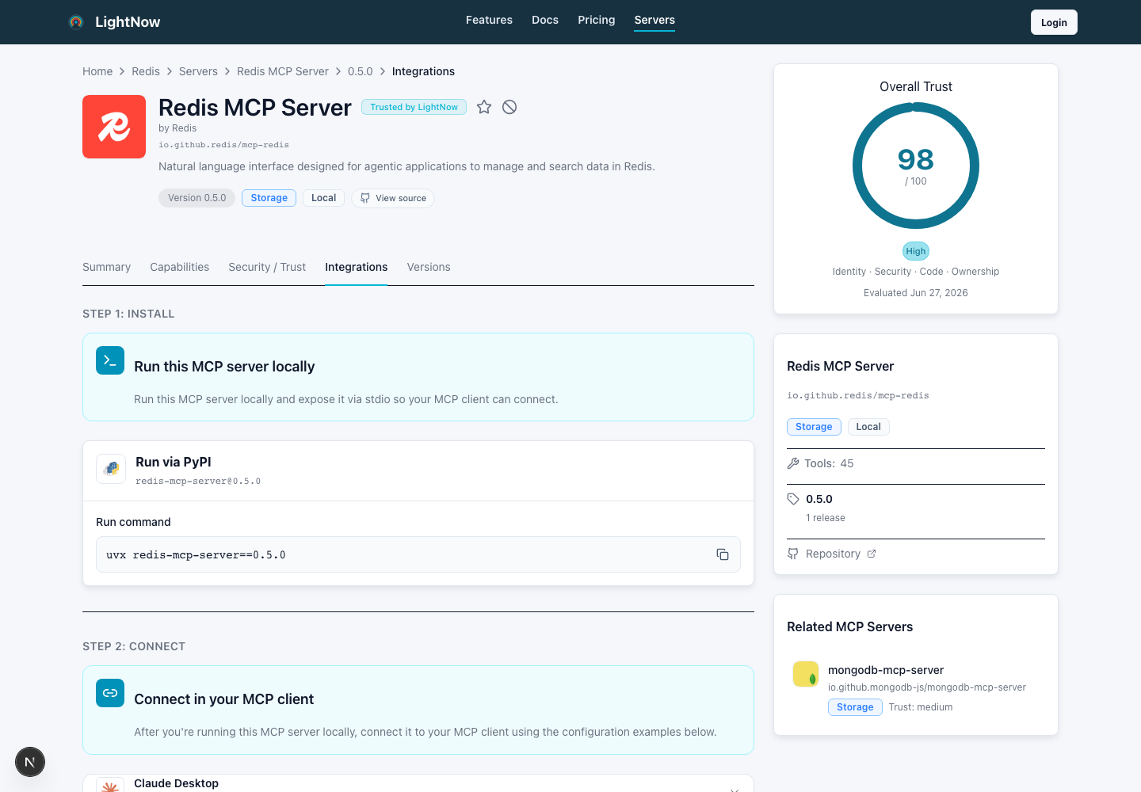Image resolution: width=1141 pixels, height=792 pixels.
Task: Click the Storage tag under the title
Action: 269,198
